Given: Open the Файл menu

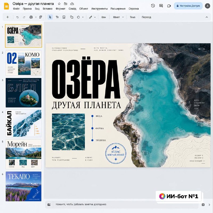Looking at the screenshot, I should pos(16,9).
